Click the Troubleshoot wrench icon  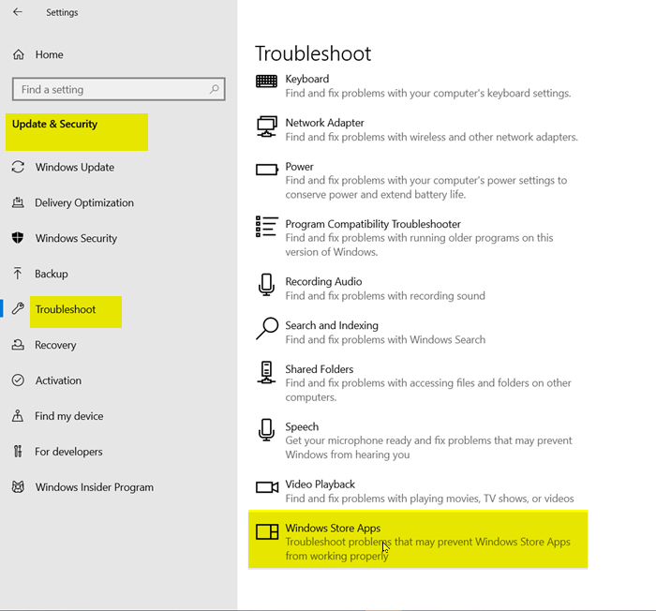click(18, 309)
